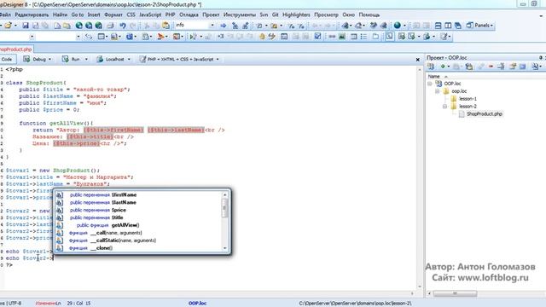Click the Code view button
The image size is (546, 307).
coord(7,59)
